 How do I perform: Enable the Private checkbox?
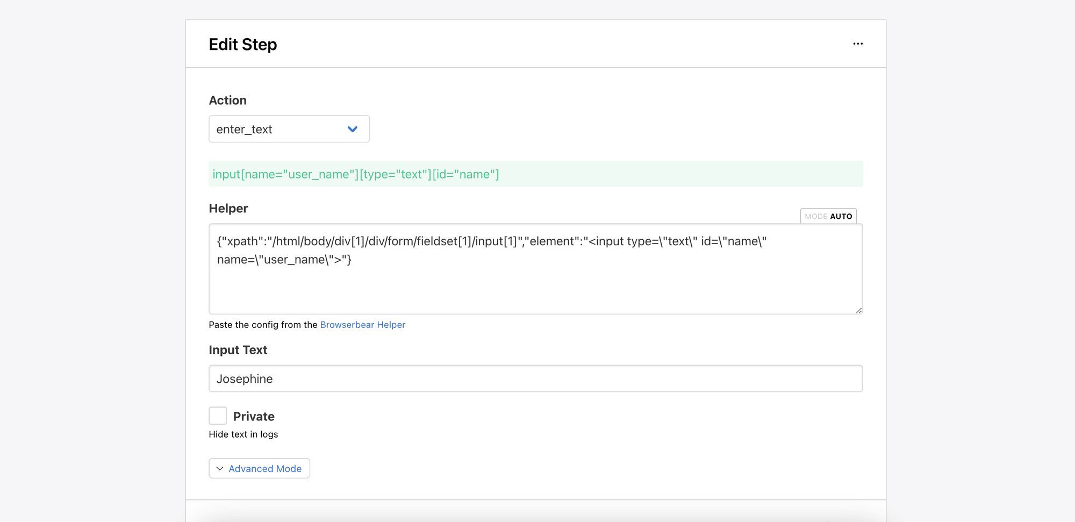(x=218, y=416)
